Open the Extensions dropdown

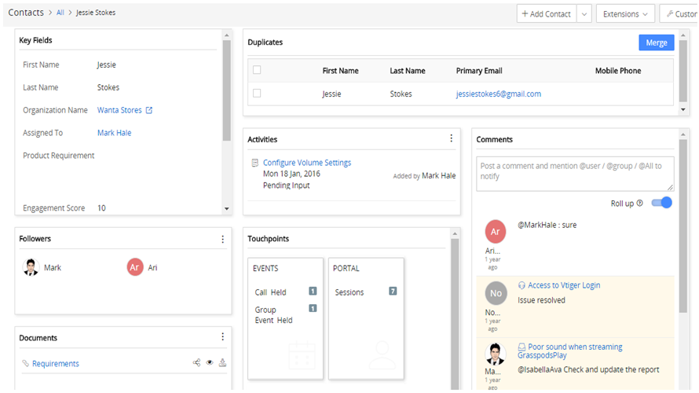pos(625,14)
